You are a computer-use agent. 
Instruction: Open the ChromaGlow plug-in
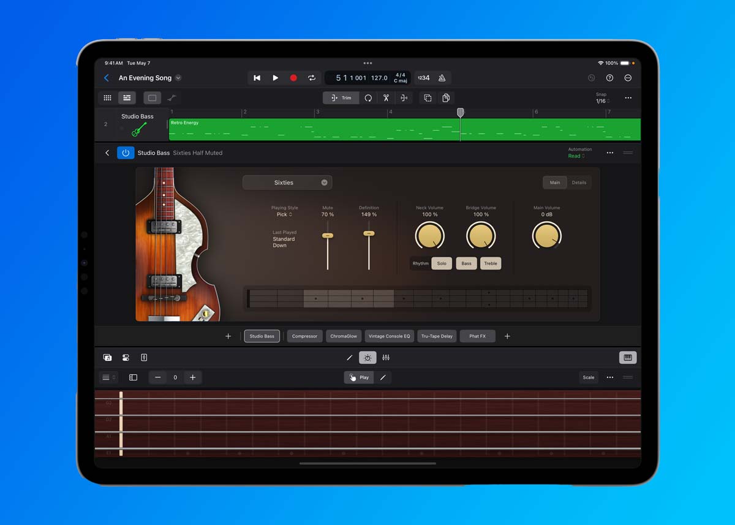pyautogui.click(x=344, y=336)
